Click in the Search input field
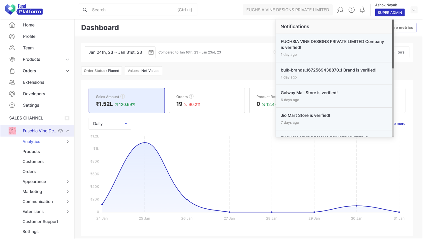423x239 pixels. 138,10
